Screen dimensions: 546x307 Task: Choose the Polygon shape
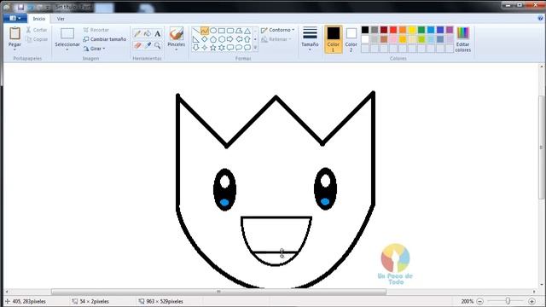tap(239, 31)
